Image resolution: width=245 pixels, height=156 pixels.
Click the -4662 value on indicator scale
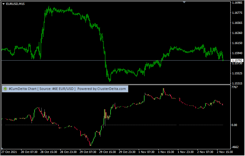click(x=235, y=147)
